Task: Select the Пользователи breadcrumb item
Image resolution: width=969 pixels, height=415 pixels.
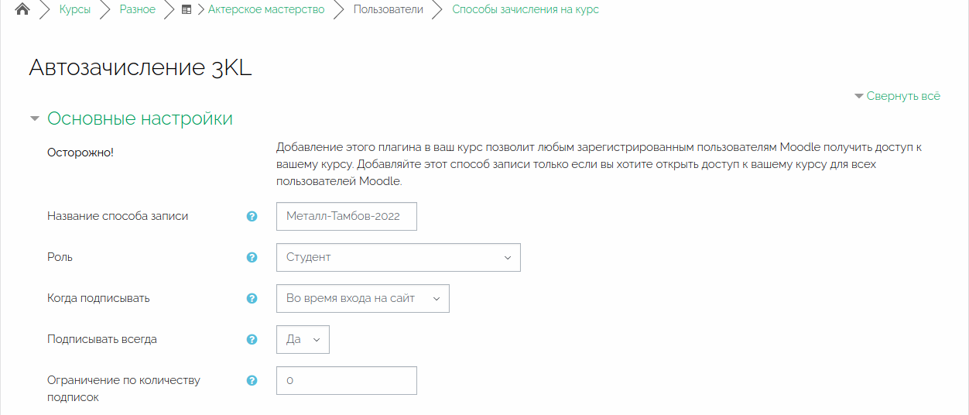Action: (x=388, y=10)
